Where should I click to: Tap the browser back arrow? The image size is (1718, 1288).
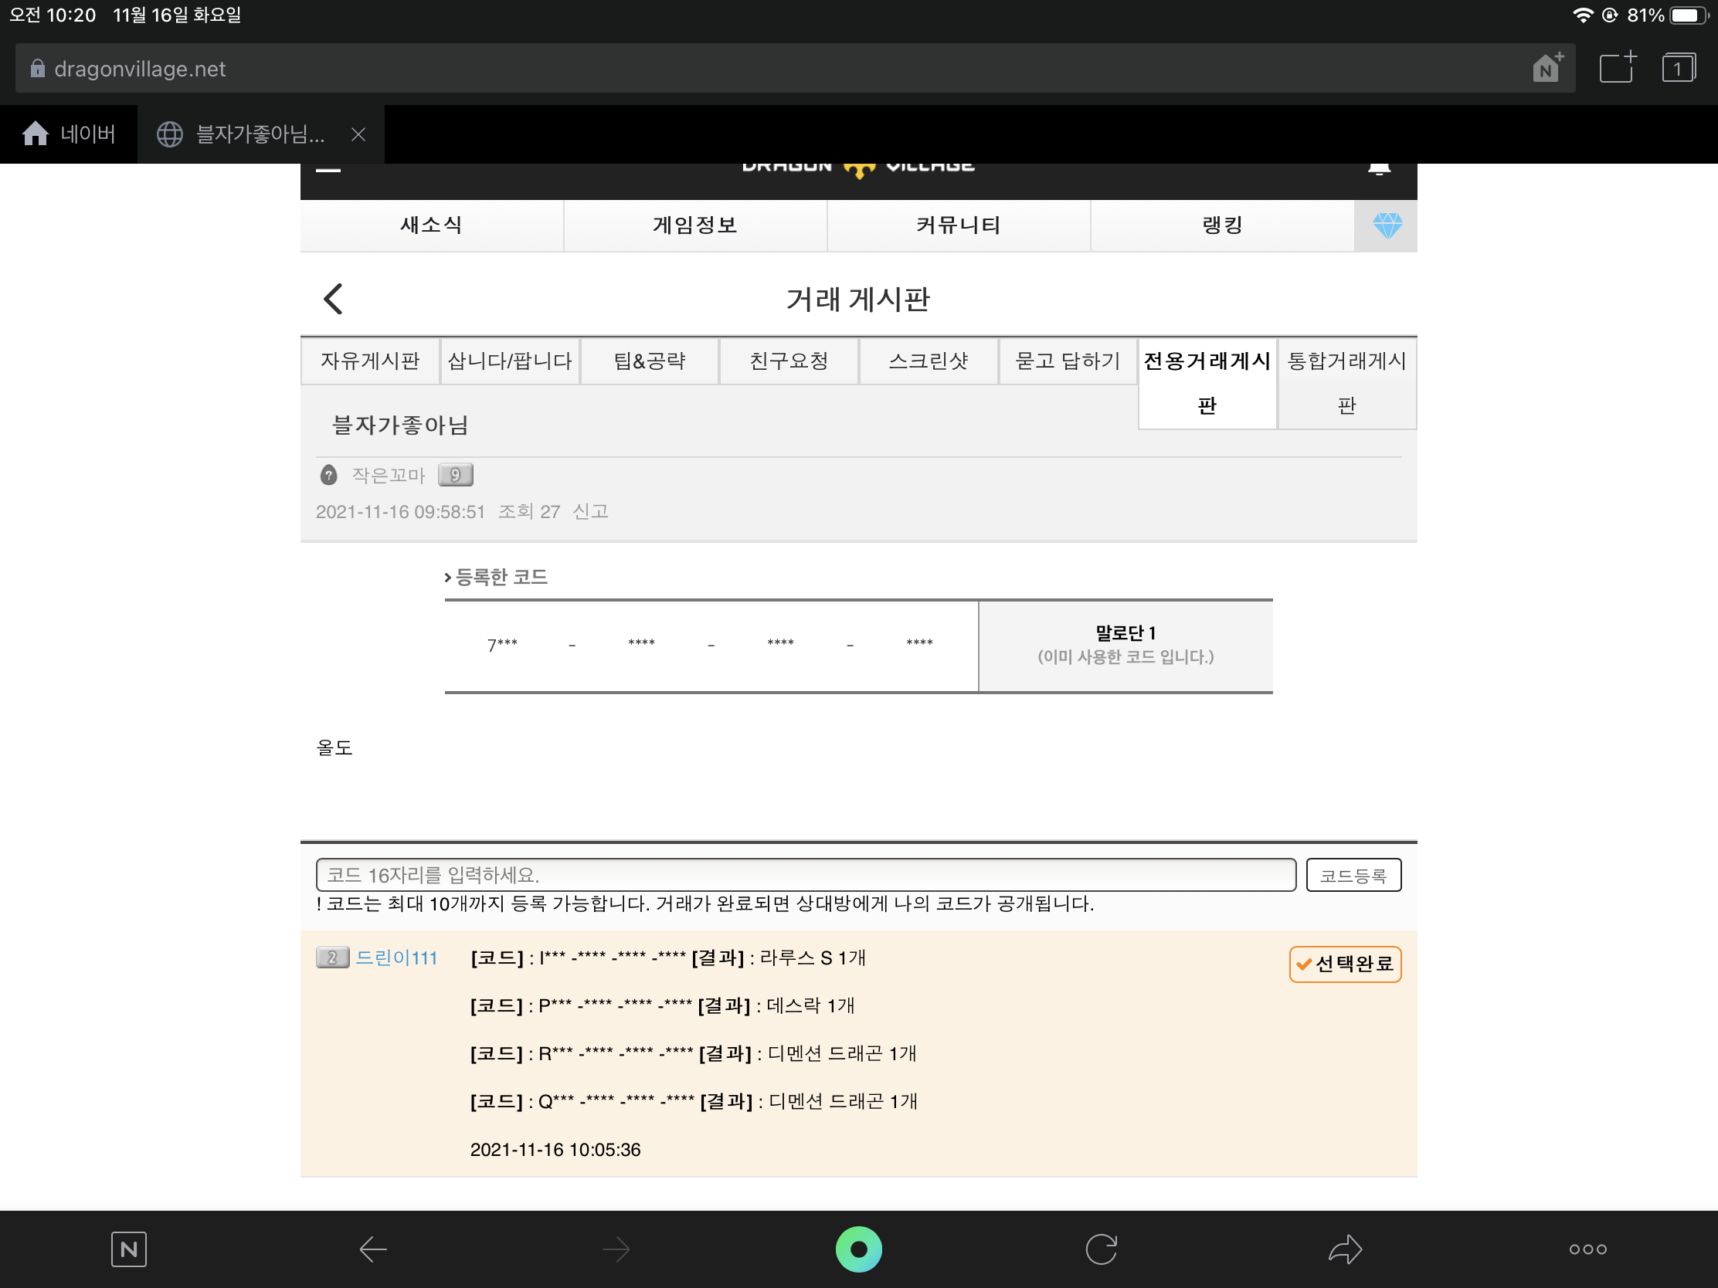373,1249
